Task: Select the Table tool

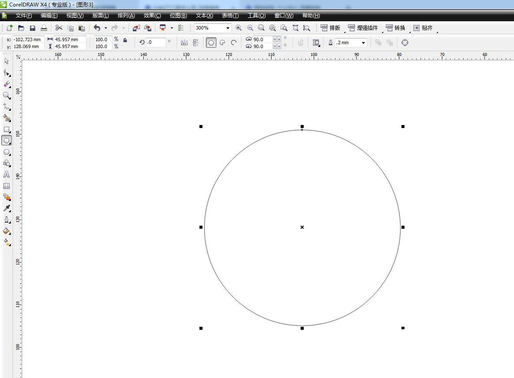Action: (x=7, y=186)
